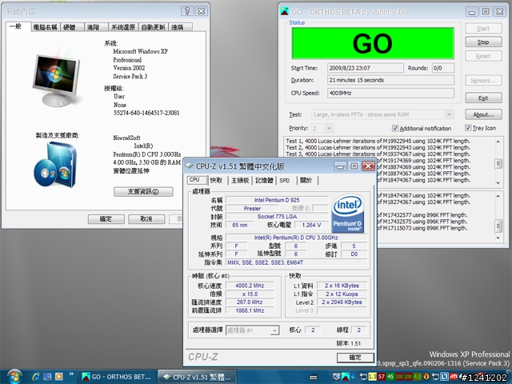Switch to the GO - ORTHOS BETA taskbar button
The width and height of the screenshot is (512, 384).
[x=117, y=377]
